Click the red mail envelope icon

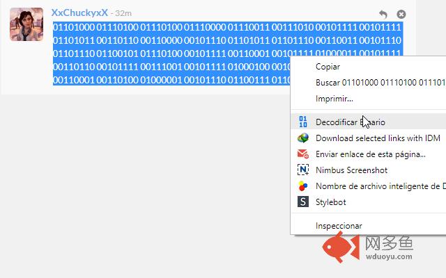click(303, 154)
